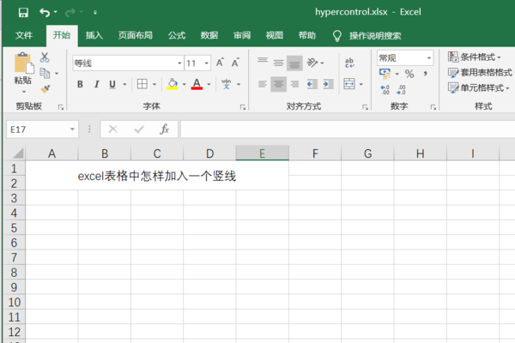Open the number format 常规 dropdown
515x343 pixels.
tap(428, 58)
